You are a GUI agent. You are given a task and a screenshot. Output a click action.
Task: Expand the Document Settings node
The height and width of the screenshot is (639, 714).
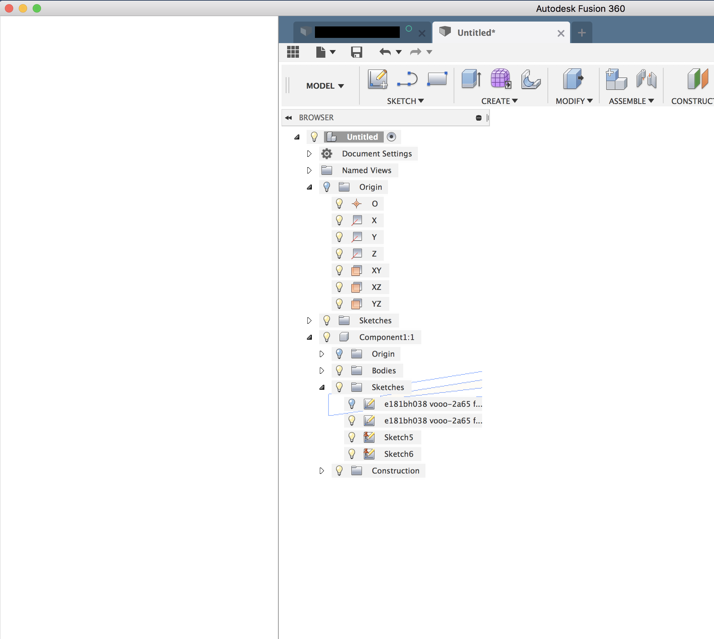pos(309,154)
